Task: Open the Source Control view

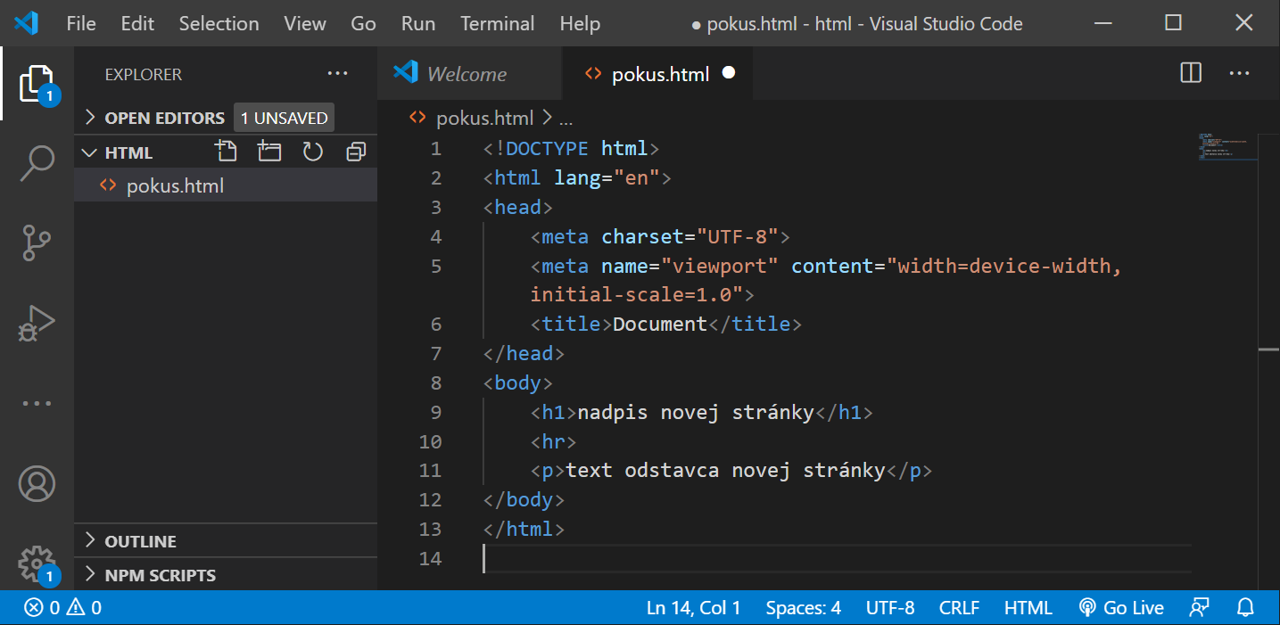Action: click(37, 242)
